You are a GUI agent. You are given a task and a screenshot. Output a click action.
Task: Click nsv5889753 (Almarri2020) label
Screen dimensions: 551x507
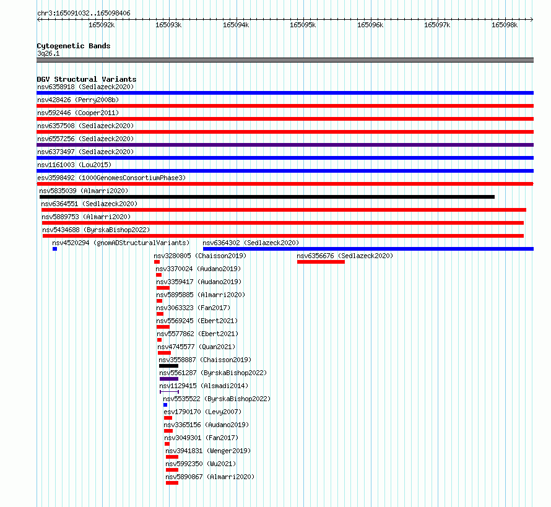point(86,217)
